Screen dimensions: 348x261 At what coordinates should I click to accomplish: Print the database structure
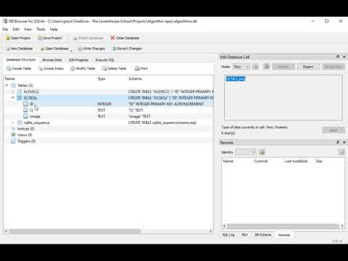click(141, 68)
